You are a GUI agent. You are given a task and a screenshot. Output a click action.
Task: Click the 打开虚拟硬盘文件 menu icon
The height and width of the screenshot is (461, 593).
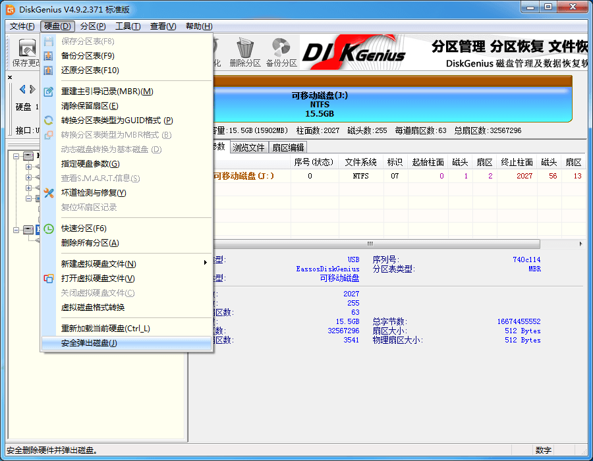point(48,279)
